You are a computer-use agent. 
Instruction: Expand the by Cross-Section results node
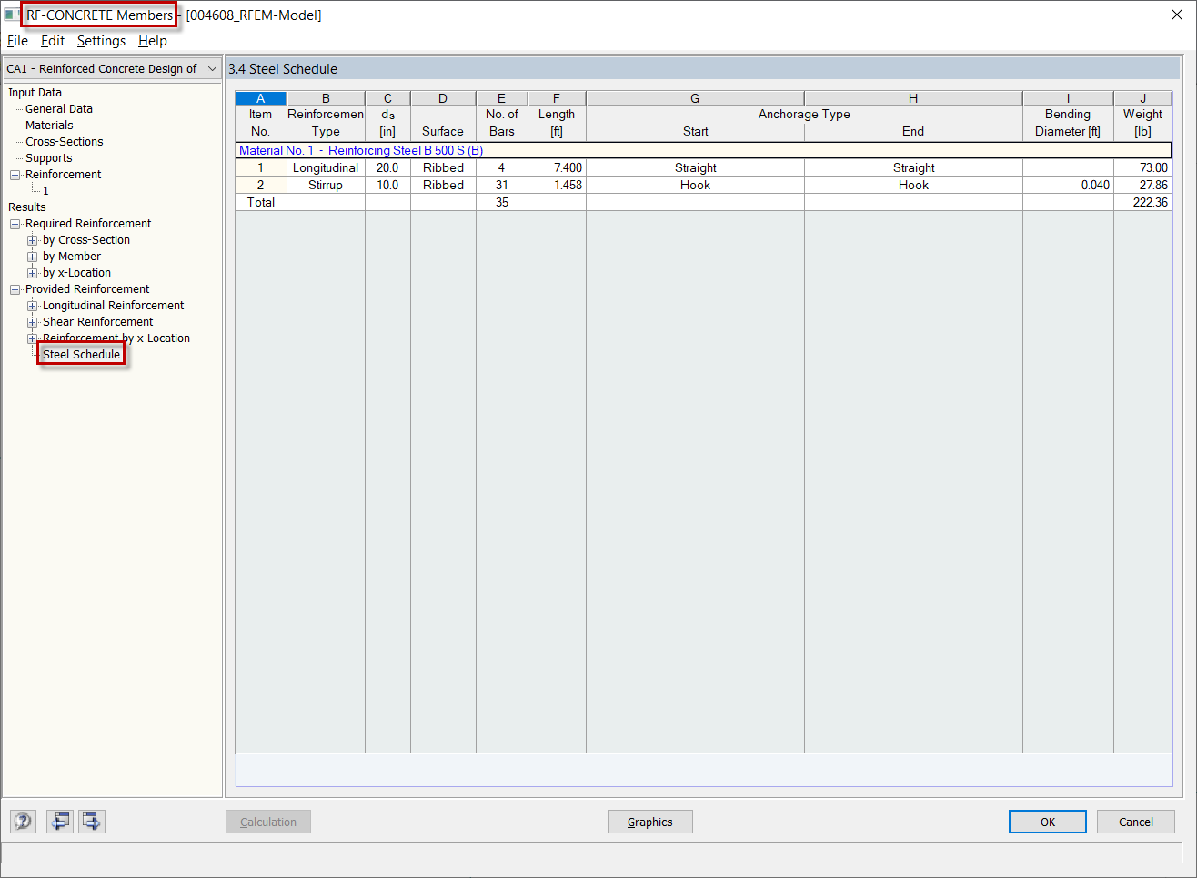tap(32, 239)
